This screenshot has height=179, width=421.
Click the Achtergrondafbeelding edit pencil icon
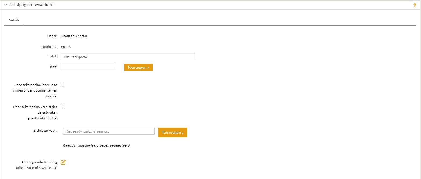coord(63,162)
